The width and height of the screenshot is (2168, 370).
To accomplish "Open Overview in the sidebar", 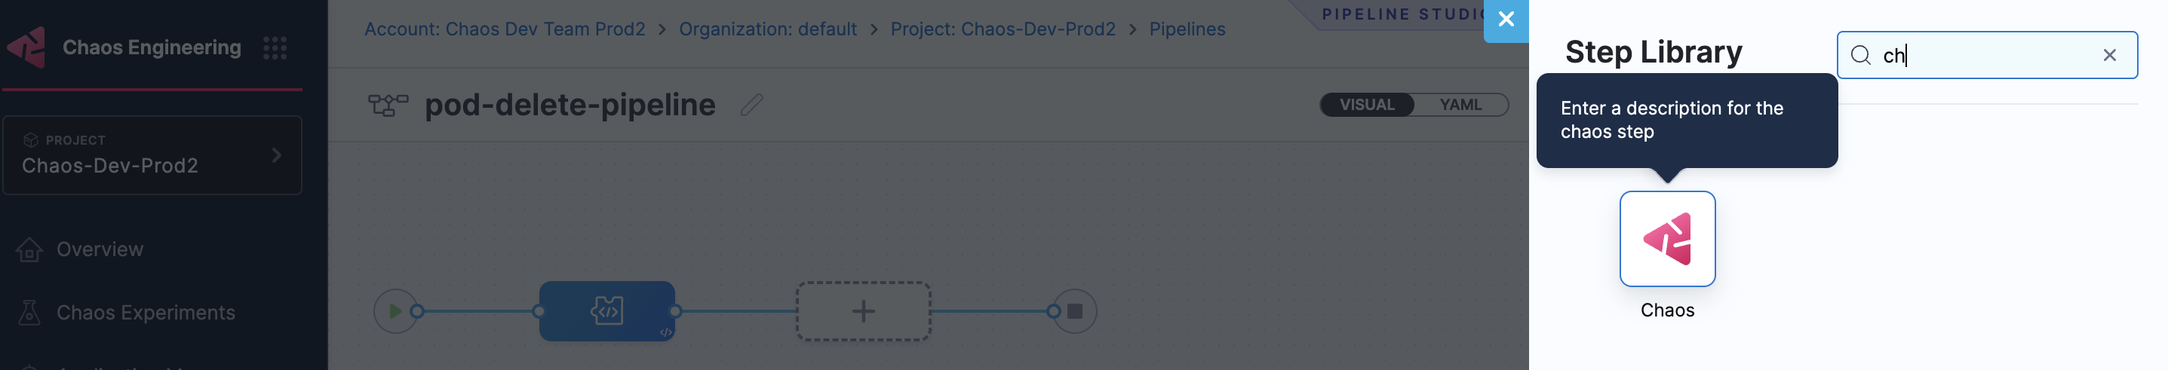I will pos(100,249).
